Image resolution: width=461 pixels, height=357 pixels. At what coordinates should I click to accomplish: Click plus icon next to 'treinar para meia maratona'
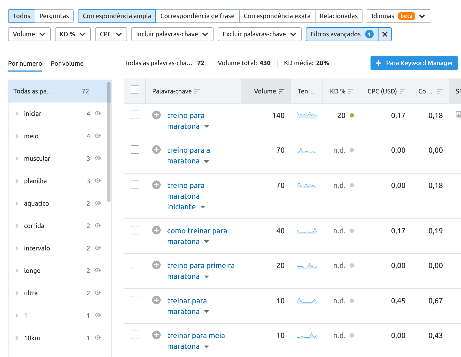click(x=156, y=335)
